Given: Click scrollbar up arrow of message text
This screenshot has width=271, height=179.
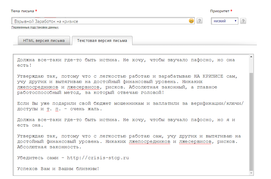Looking at the screenshot, I should tap(251, 57).
